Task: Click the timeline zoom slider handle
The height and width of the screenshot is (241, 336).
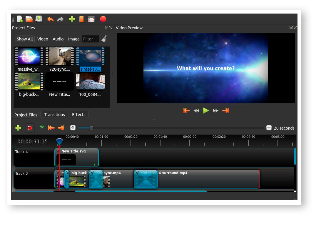Action: click(x=91, y=128)
